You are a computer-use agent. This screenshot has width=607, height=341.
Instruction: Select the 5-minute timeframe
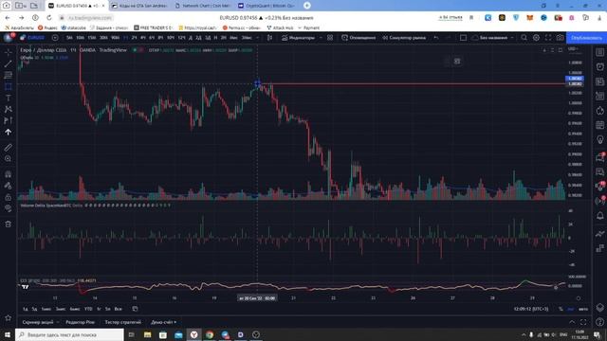coord(69,38)
